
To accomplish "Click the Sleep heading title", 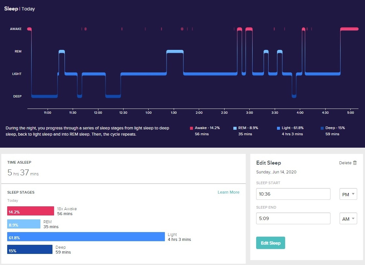I will click(x=11, y=8).
